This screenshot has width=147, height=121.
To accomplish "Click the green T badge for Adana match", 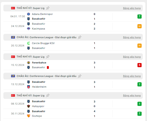I will [x=140, y=16].
